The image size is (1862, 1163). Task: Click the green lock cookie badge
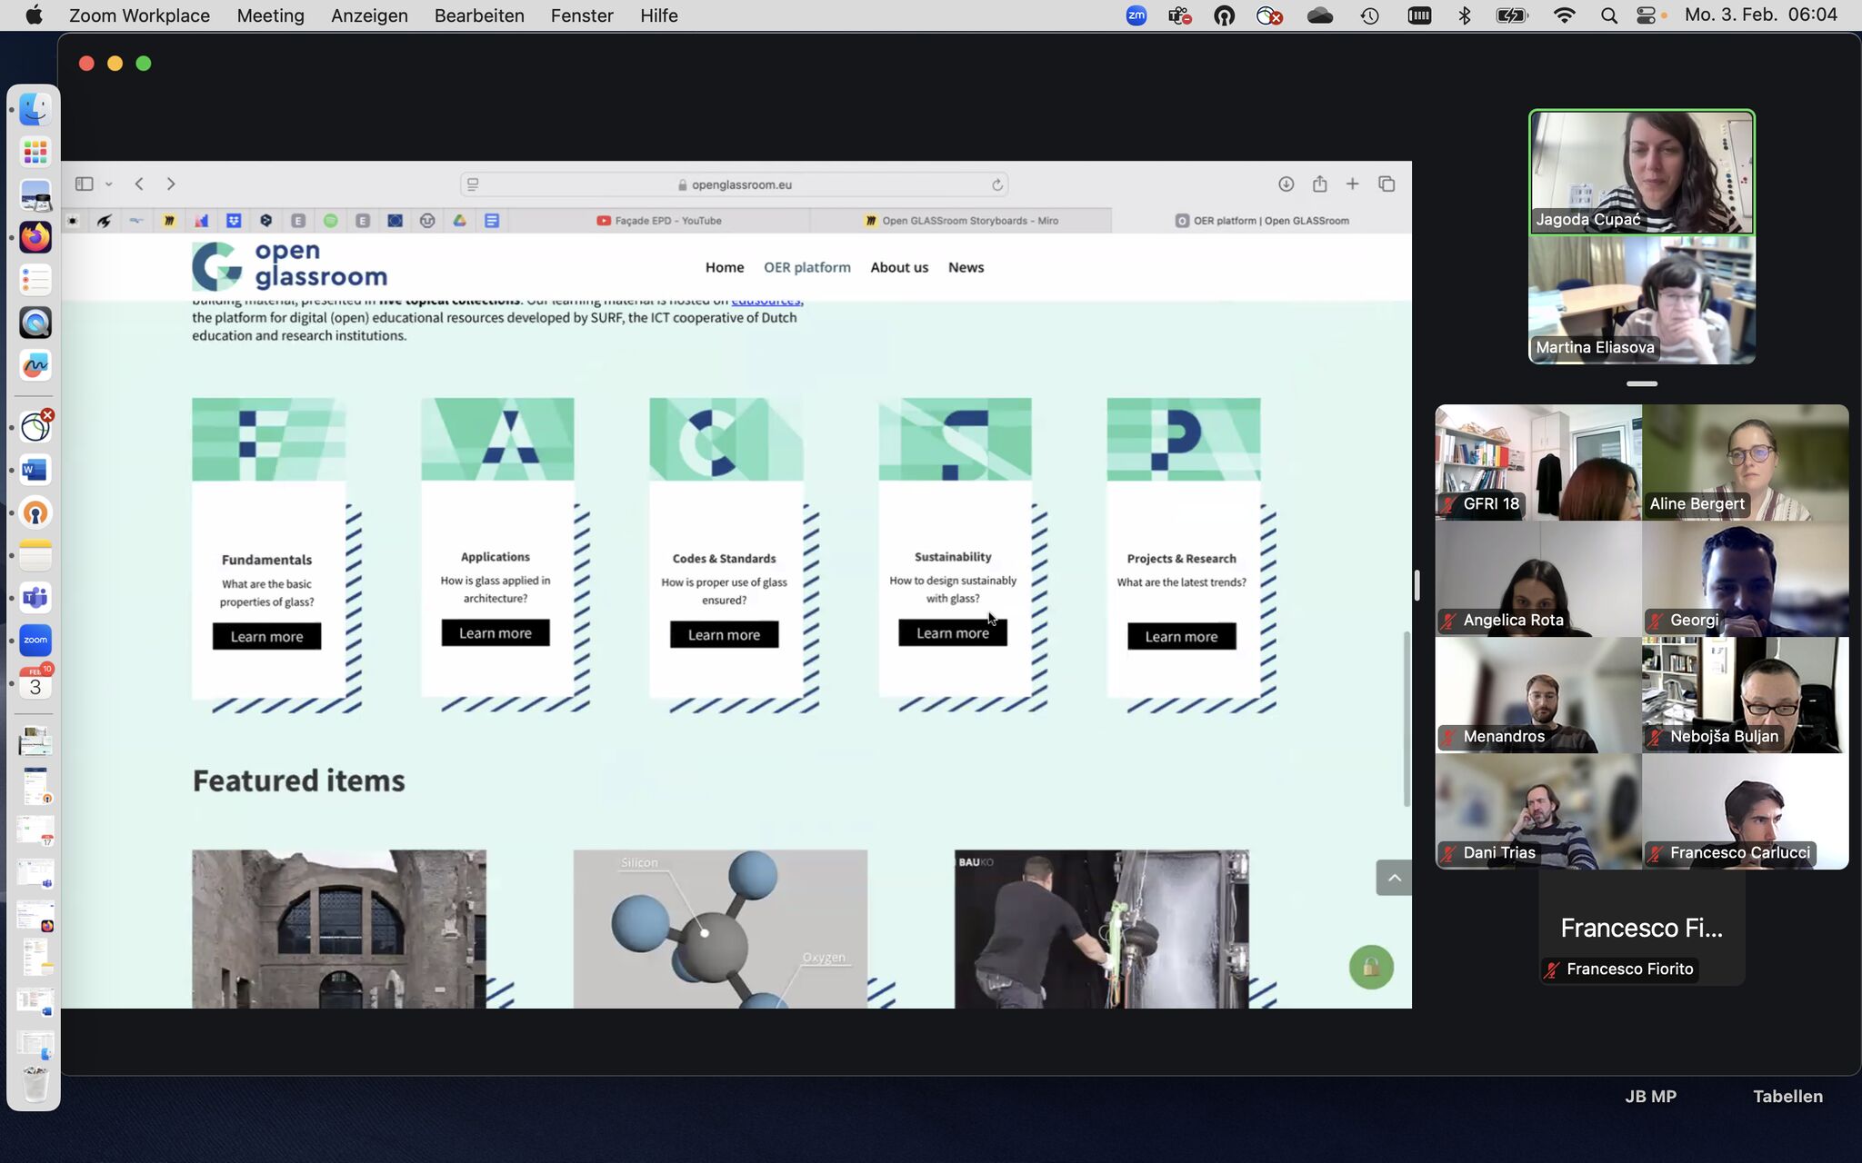coord(1371,968)
